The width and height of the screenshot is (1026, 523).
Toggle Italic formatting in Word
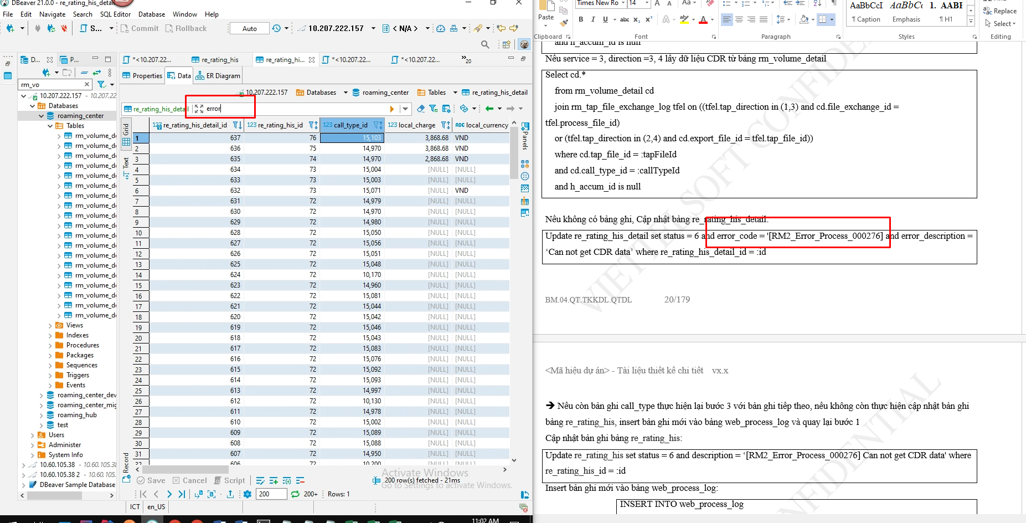593,19
